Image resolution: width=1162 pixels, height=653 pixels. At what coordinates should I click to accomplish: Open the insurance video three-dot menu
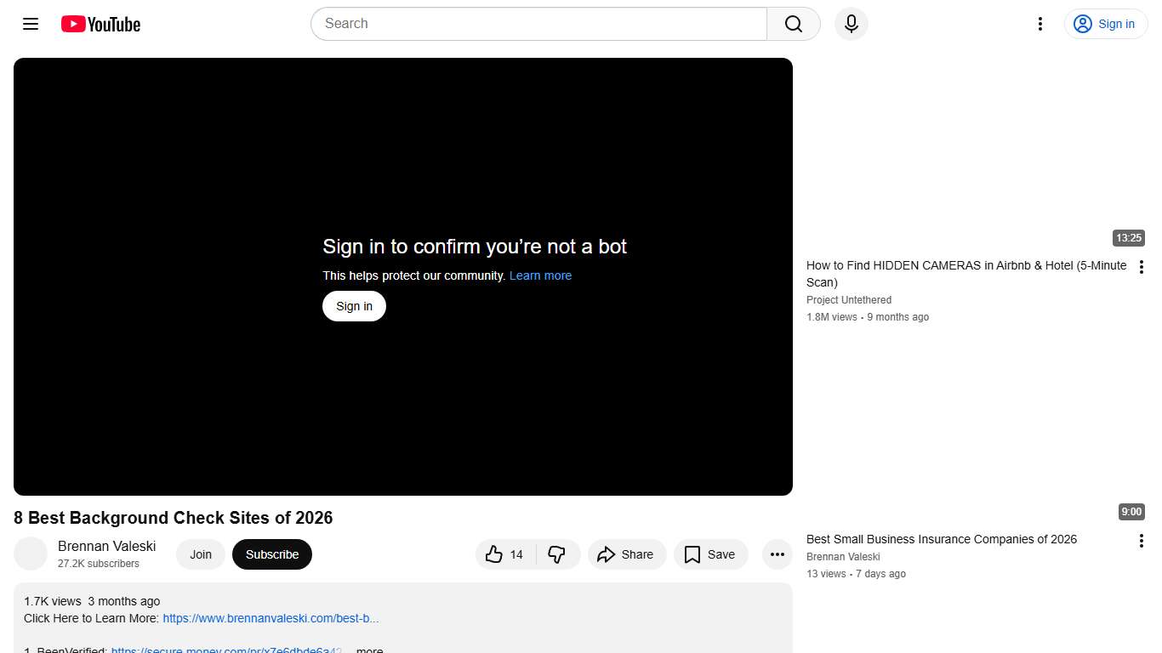1141,540
